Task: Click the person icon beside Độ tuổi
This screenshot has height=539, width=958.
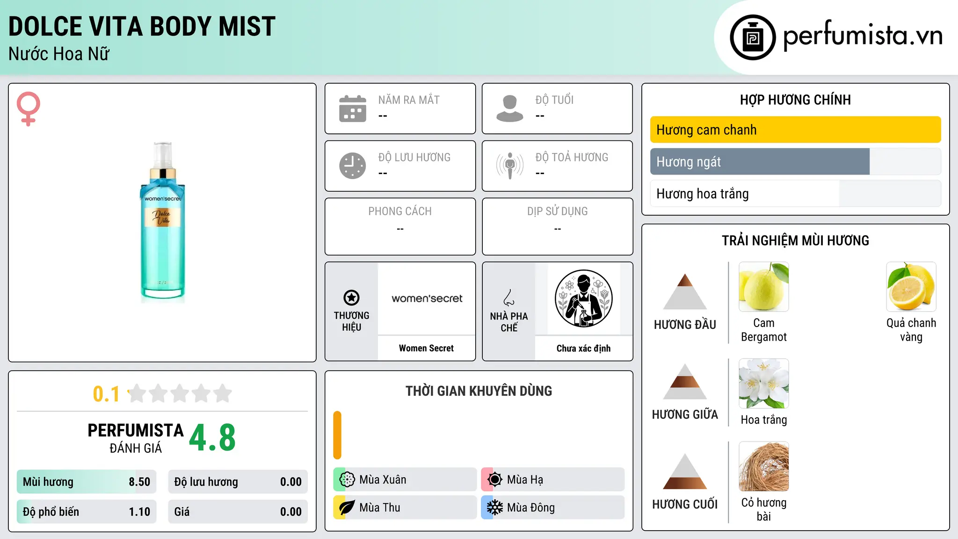Action: [x=510, y=109]
